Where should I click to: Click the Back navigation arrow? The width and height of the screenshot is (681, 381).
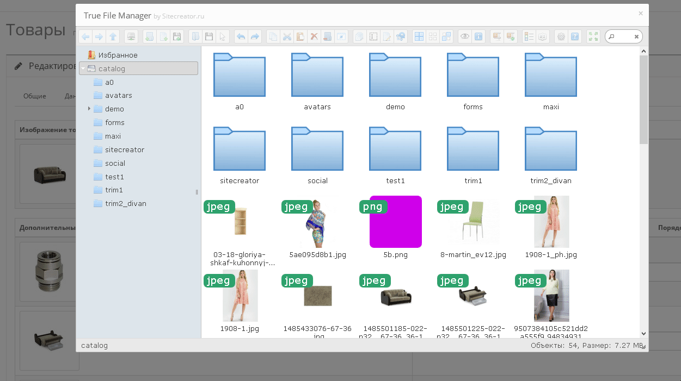click(85, 37)
